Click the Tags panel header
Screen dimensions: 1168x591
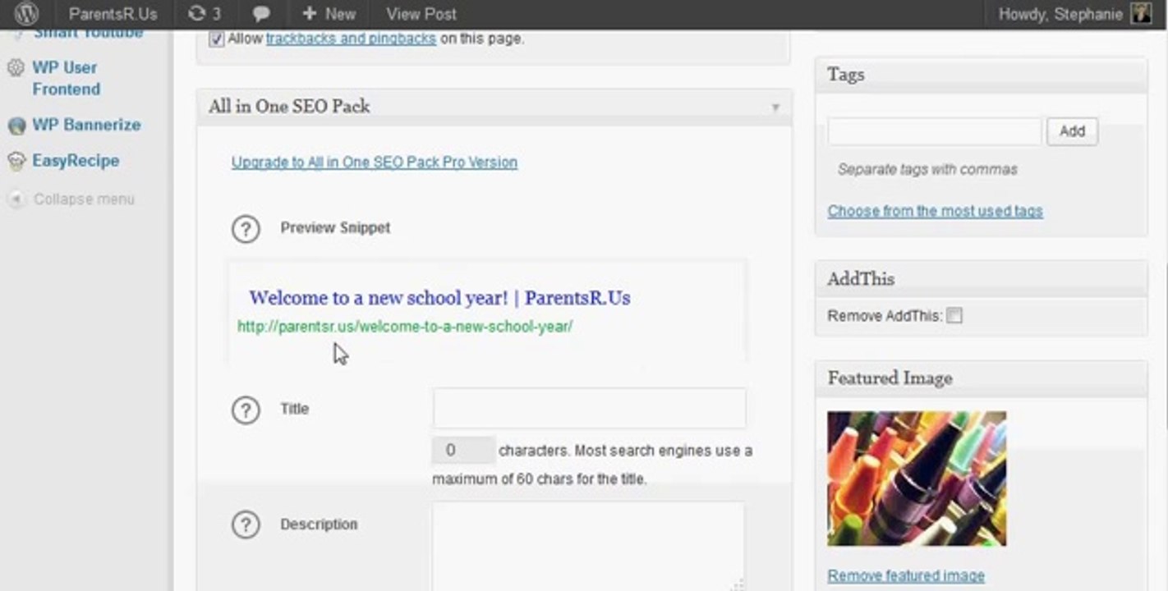point(981,75)
